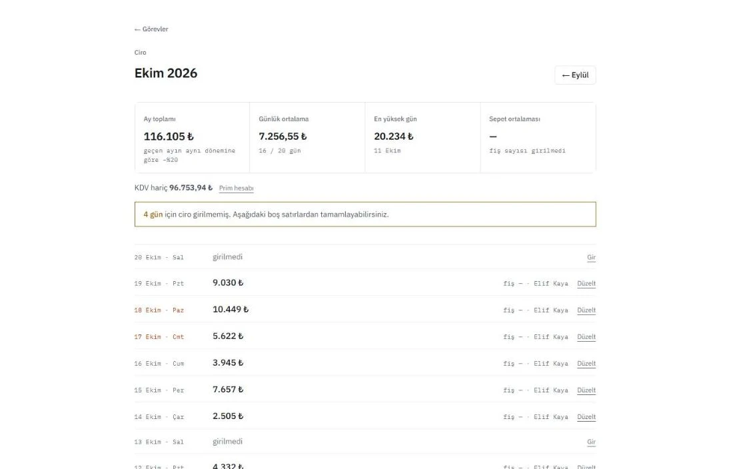Edit the 17 Ekim entry via Düzelt
Screen dimensions: 733x469
(586, 337)
